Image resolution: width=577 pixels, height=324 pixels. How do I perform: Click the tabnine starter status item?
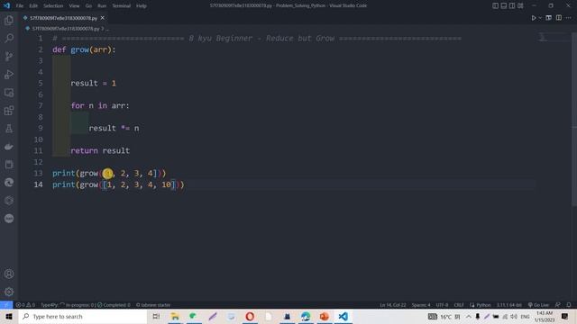click(153, 305)
